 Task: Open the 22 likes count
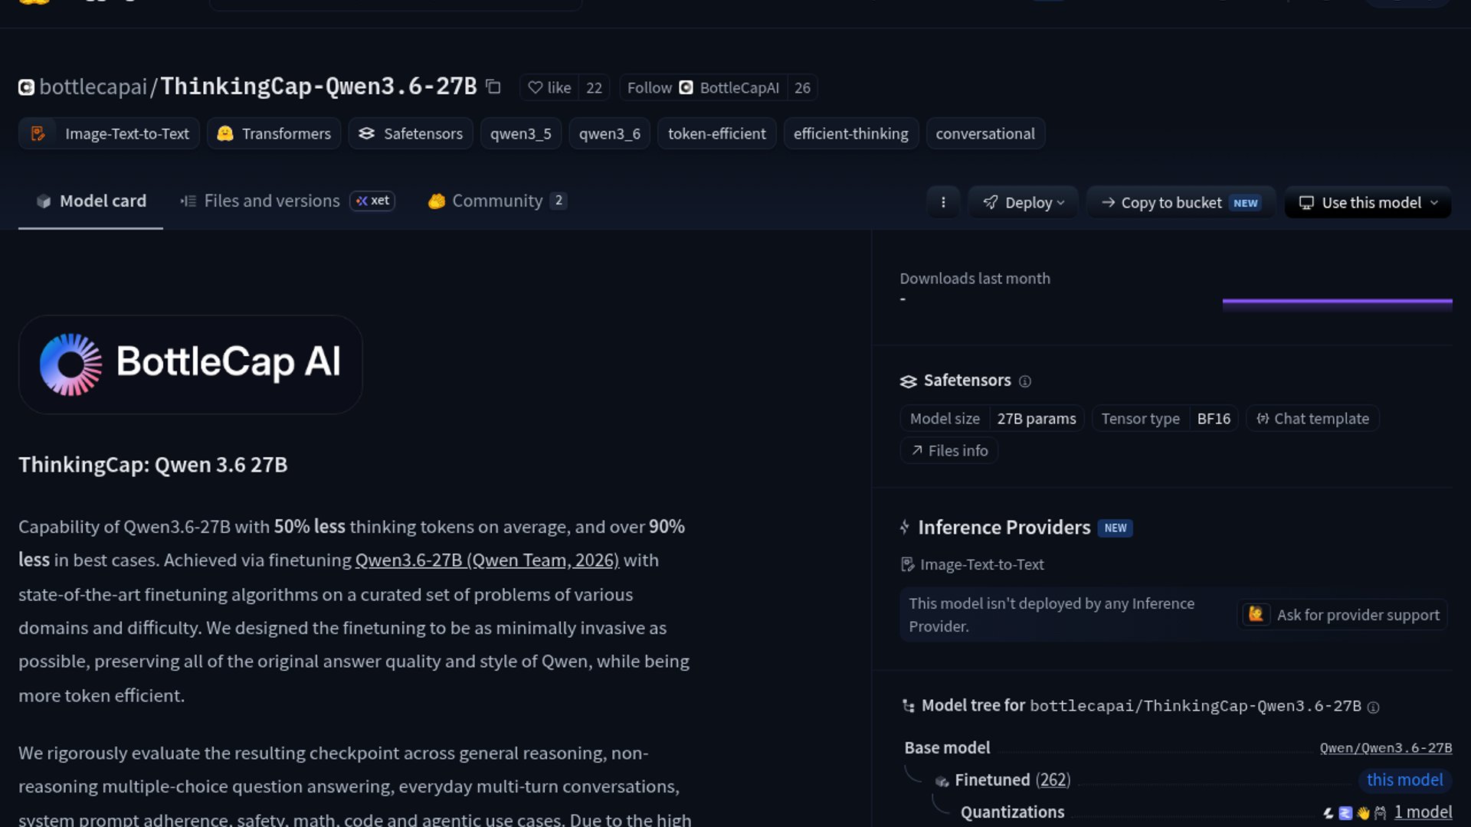[x=594, y=87]
